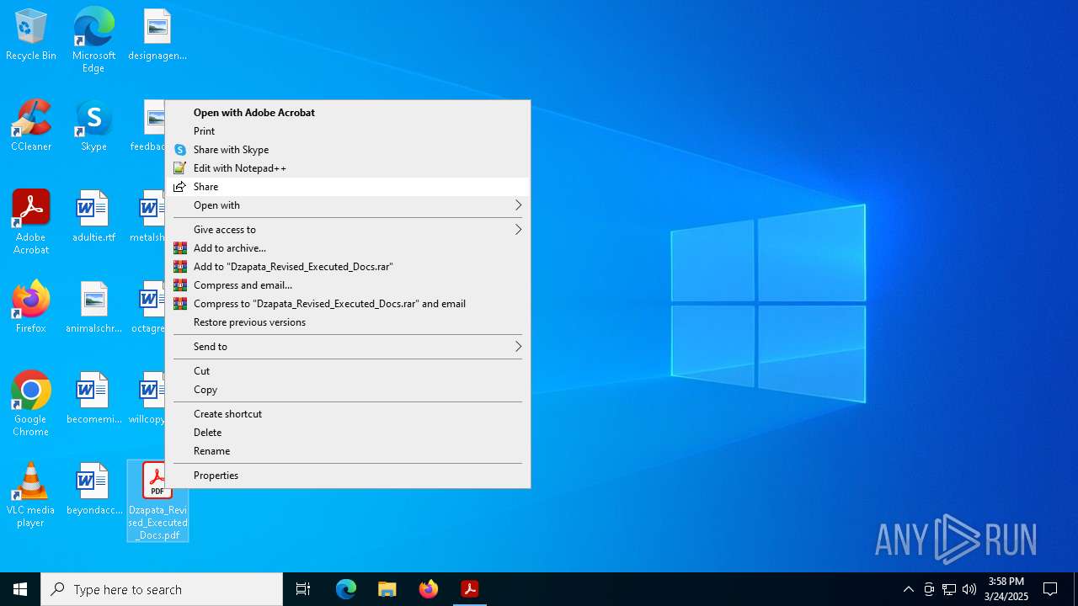Open File Explorer from the taskbar
The width and height of the screenshot is (1078, 606).
(x=387, y=589)
